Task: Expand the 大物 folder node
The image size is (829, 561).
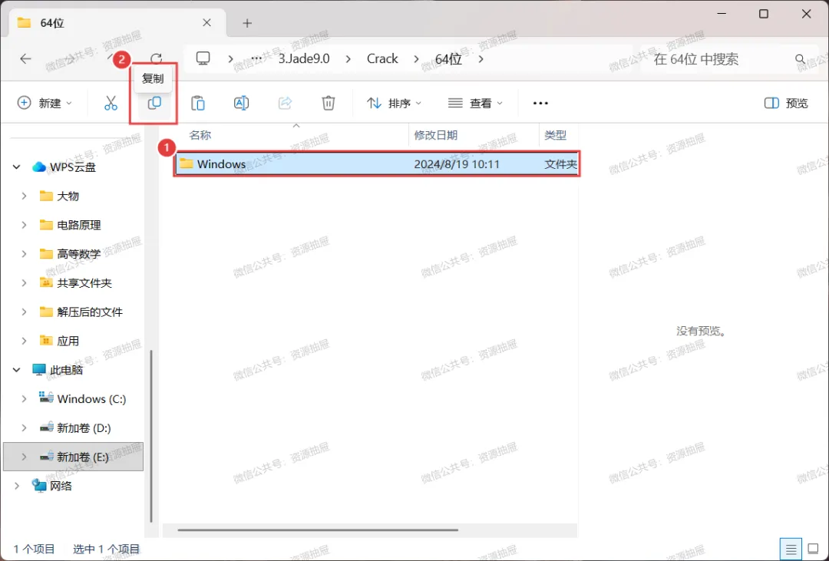Action: pyautogui.click(x=24, y=196)
